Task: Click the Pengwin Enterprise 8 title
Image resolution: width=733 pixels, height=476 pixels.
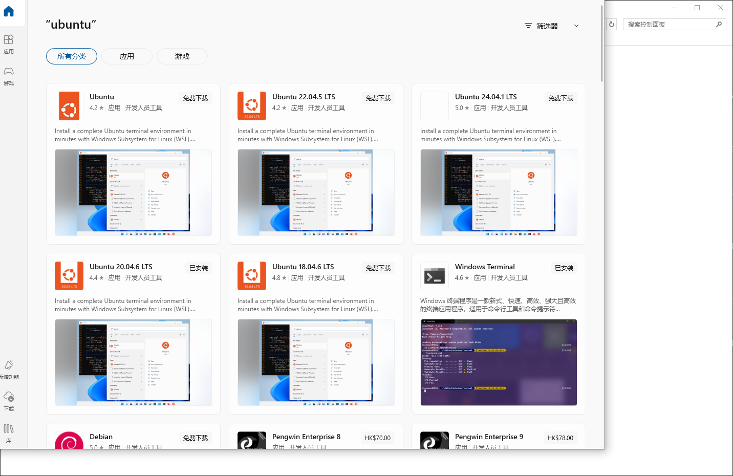Action: [x=306, y=437]
